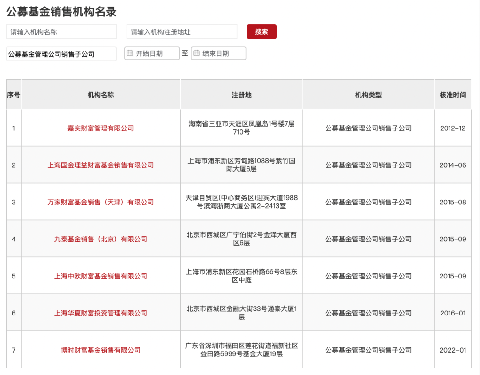
Task: Open 上海中欧财富基金销售有限公司 link
Action: 101,276
